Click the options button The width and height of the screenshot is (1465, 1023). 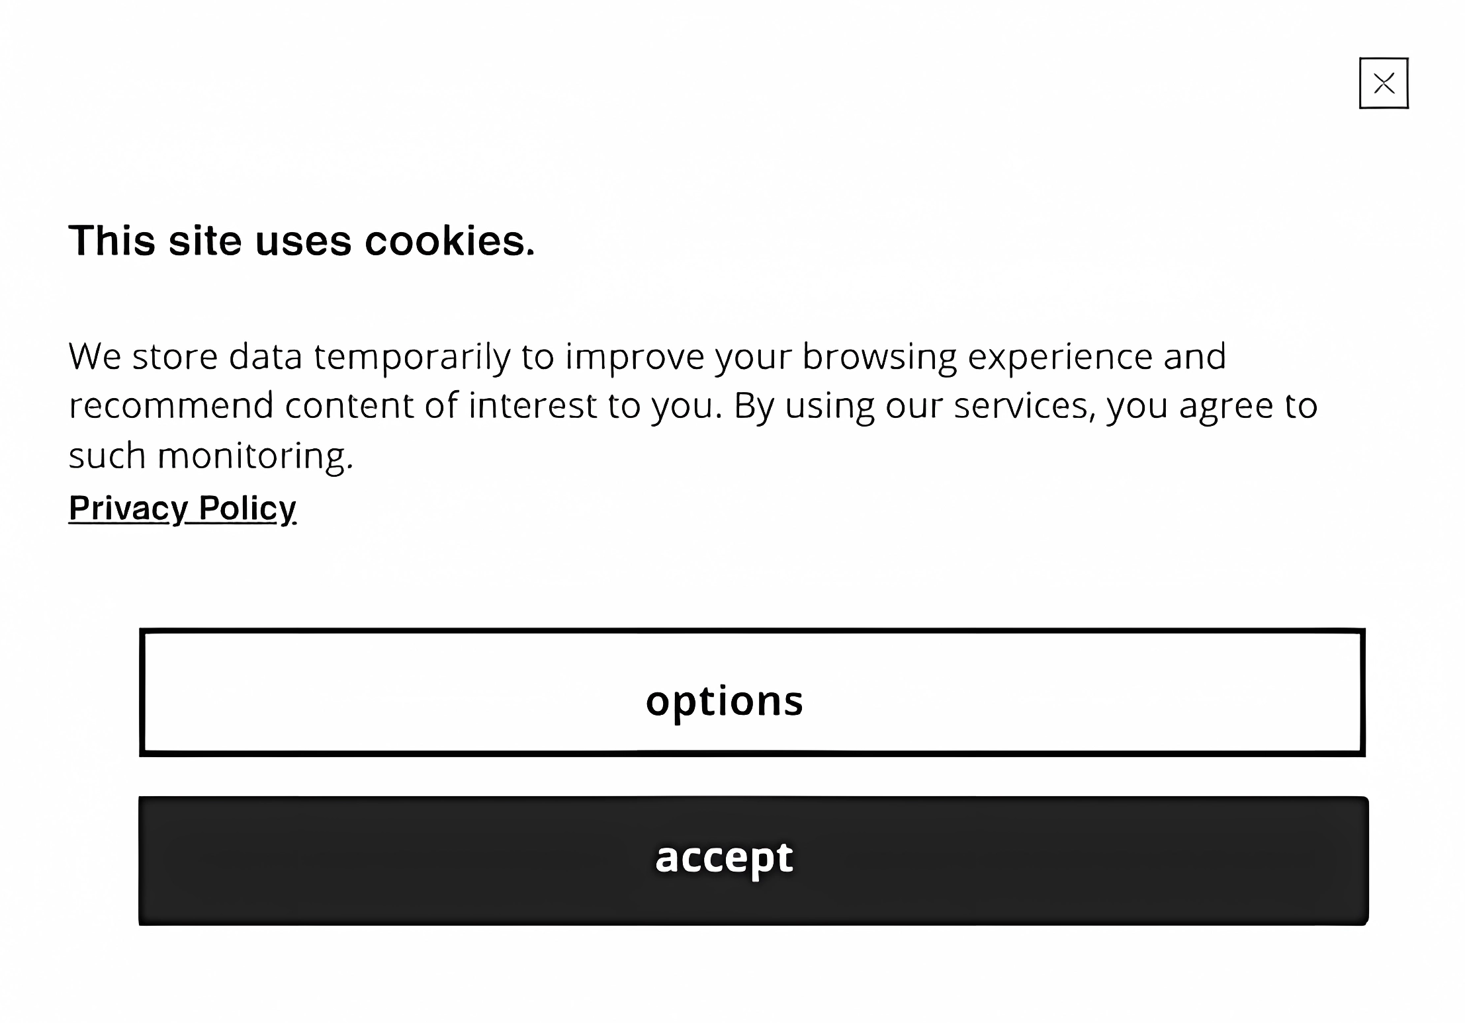752,692
